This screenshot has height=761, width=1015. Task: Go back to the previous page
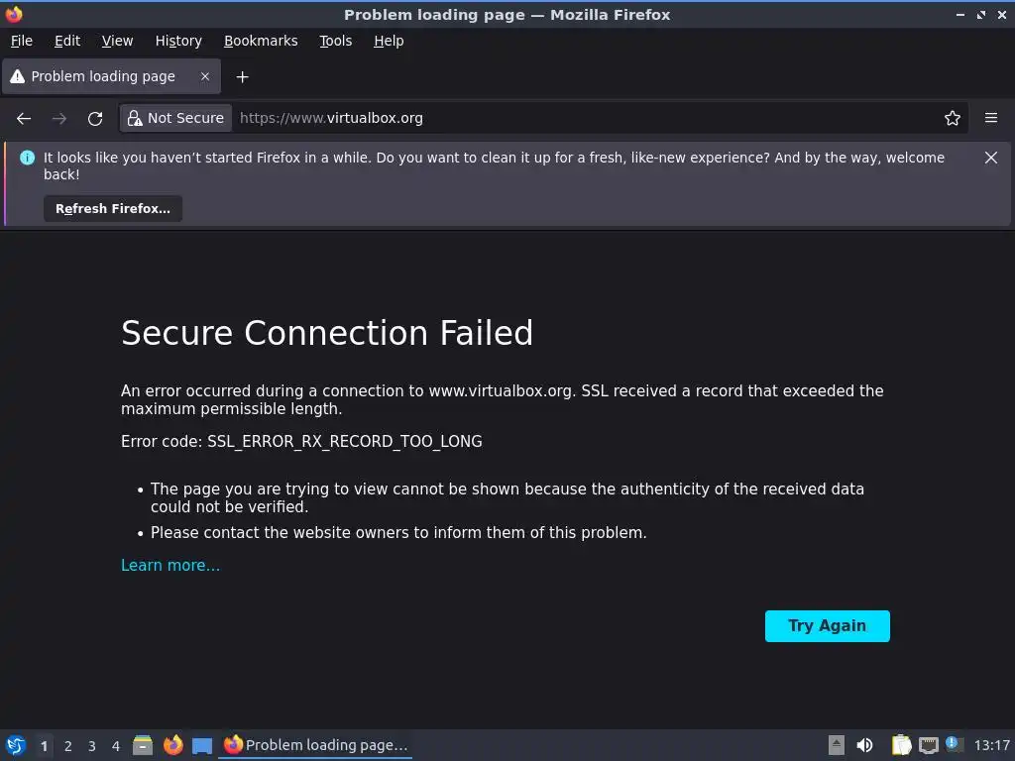24,118
